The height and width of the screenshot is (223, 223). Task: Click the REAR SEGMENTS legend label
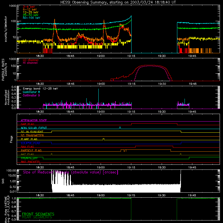pos(37,217)
